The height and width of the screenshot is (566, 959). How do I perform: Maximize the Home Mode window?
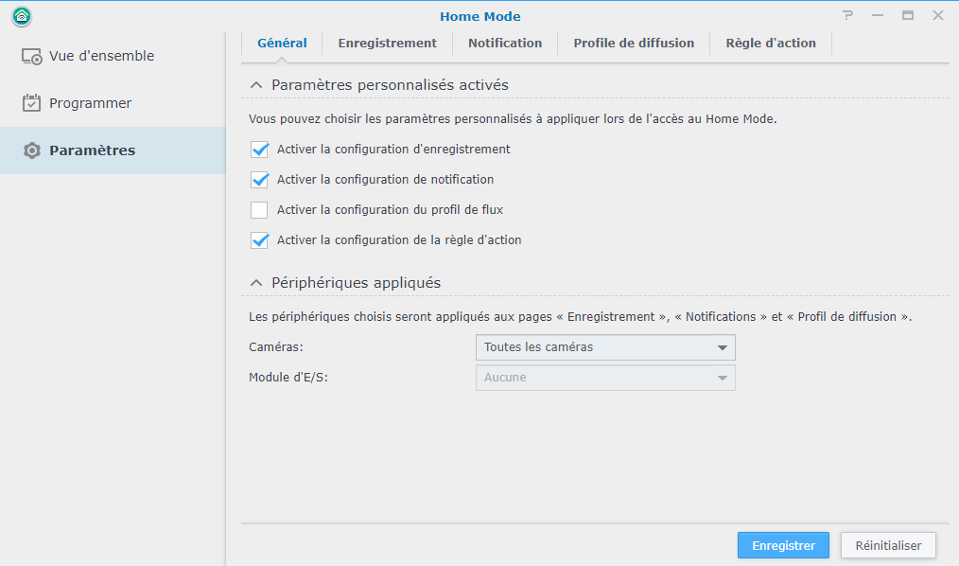click(908, 16)
